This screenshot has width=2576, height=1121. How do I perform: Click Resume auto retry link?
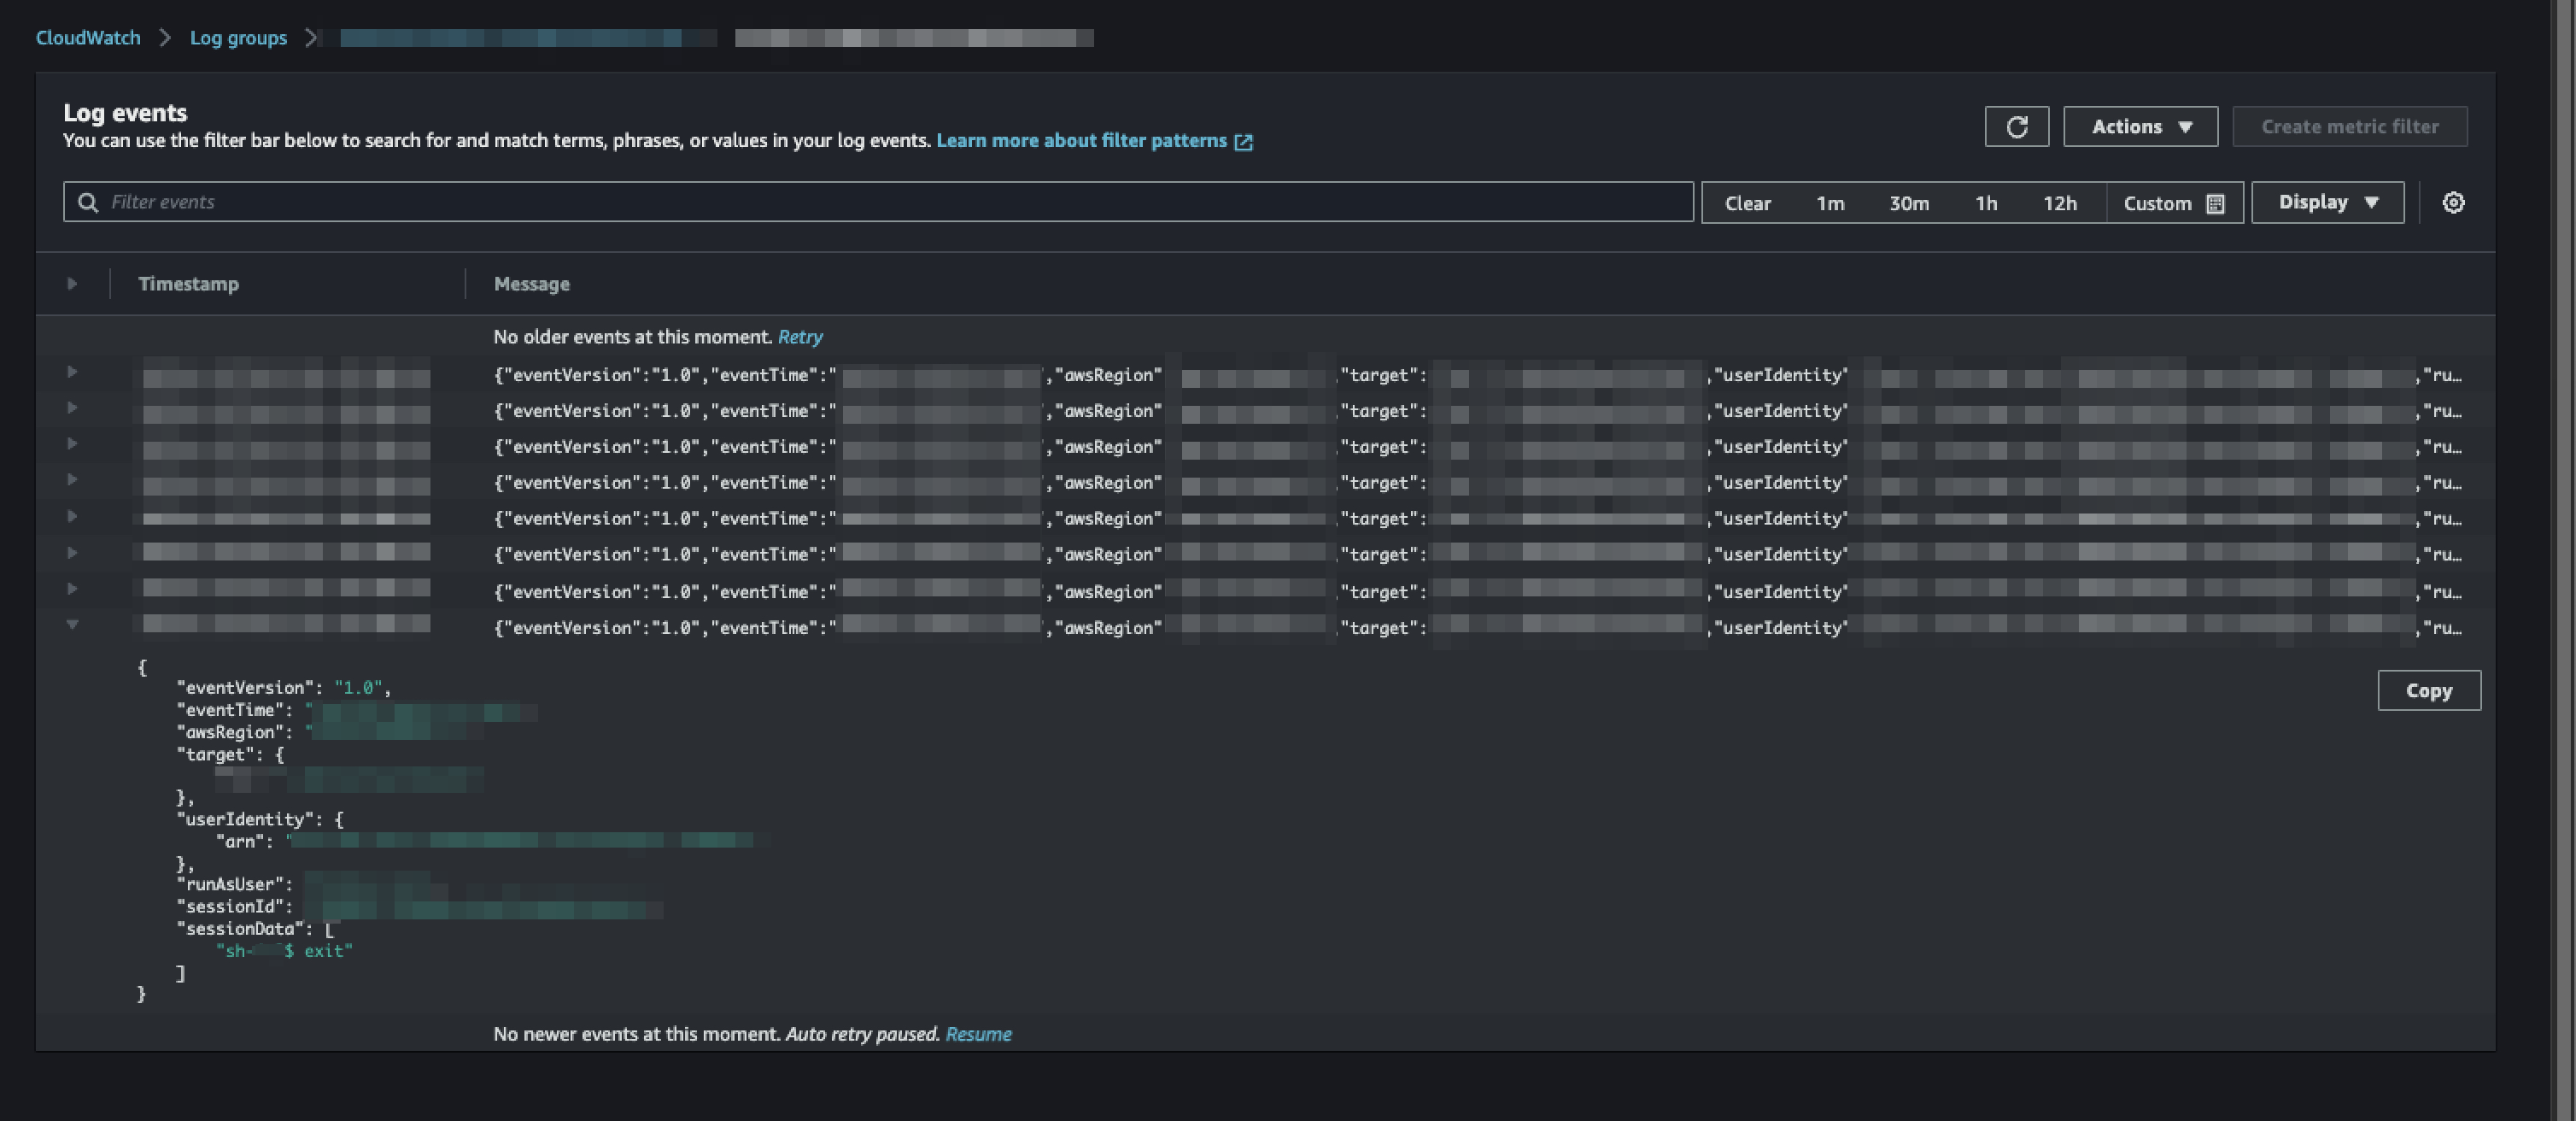point(978,1034)
